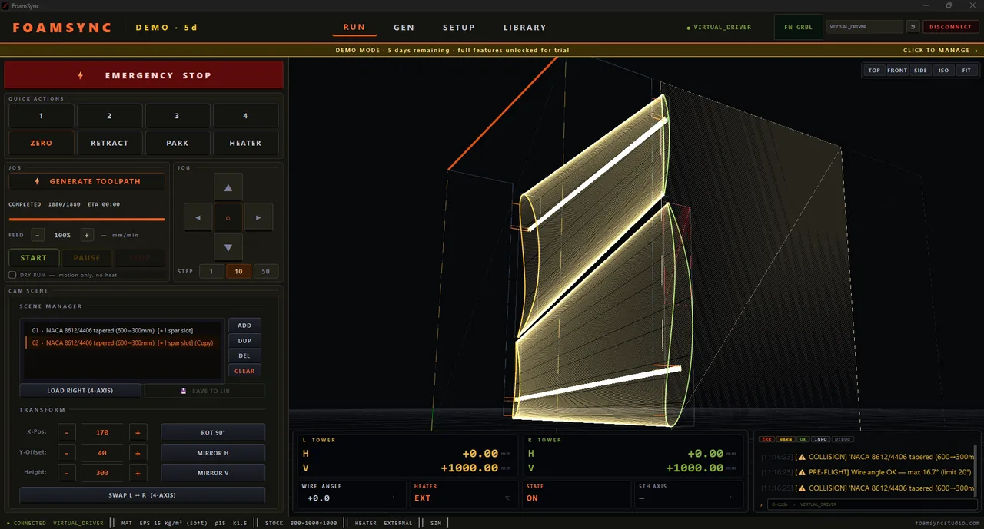
Task: Click the HEATER quick action
Action: pos(245,143)
